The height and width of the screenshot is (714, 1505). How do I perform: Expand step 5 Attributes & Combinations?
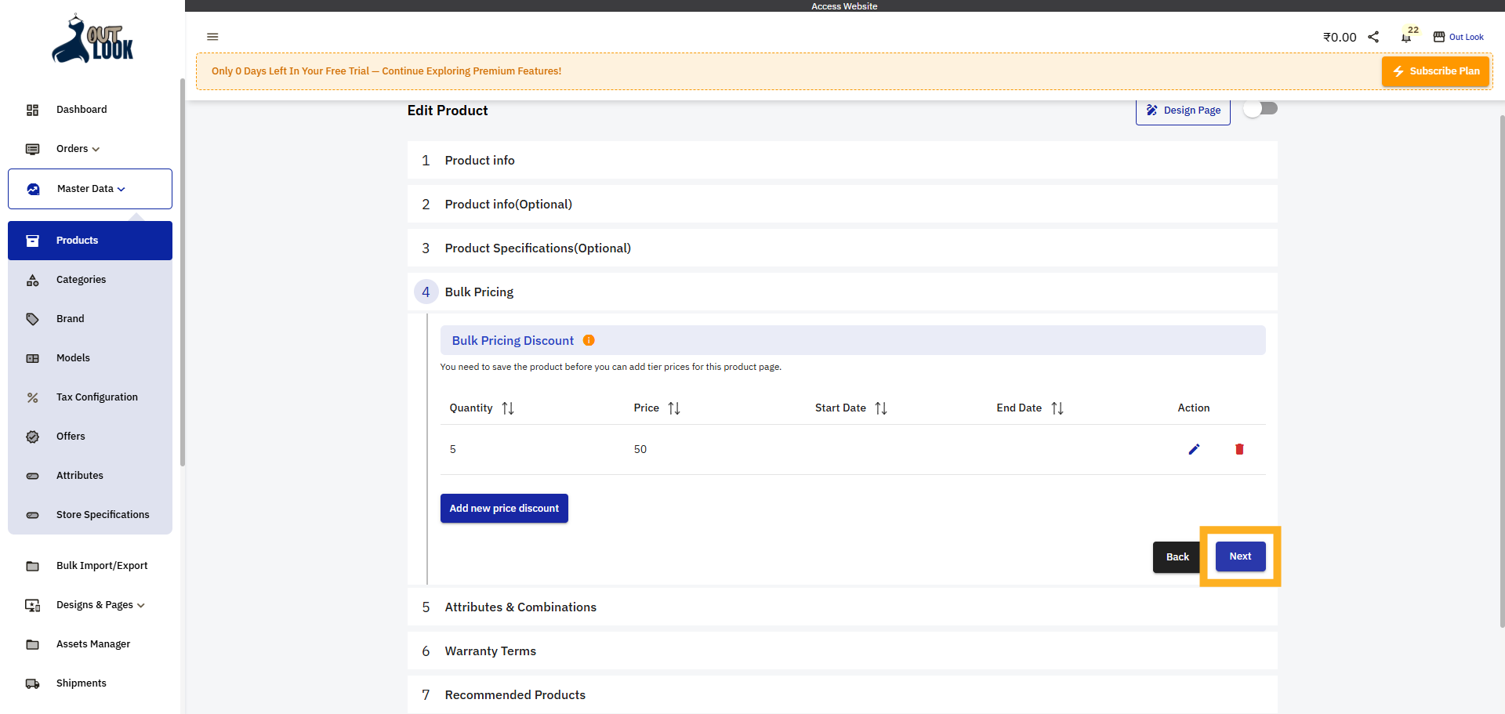tap(520, 607)
